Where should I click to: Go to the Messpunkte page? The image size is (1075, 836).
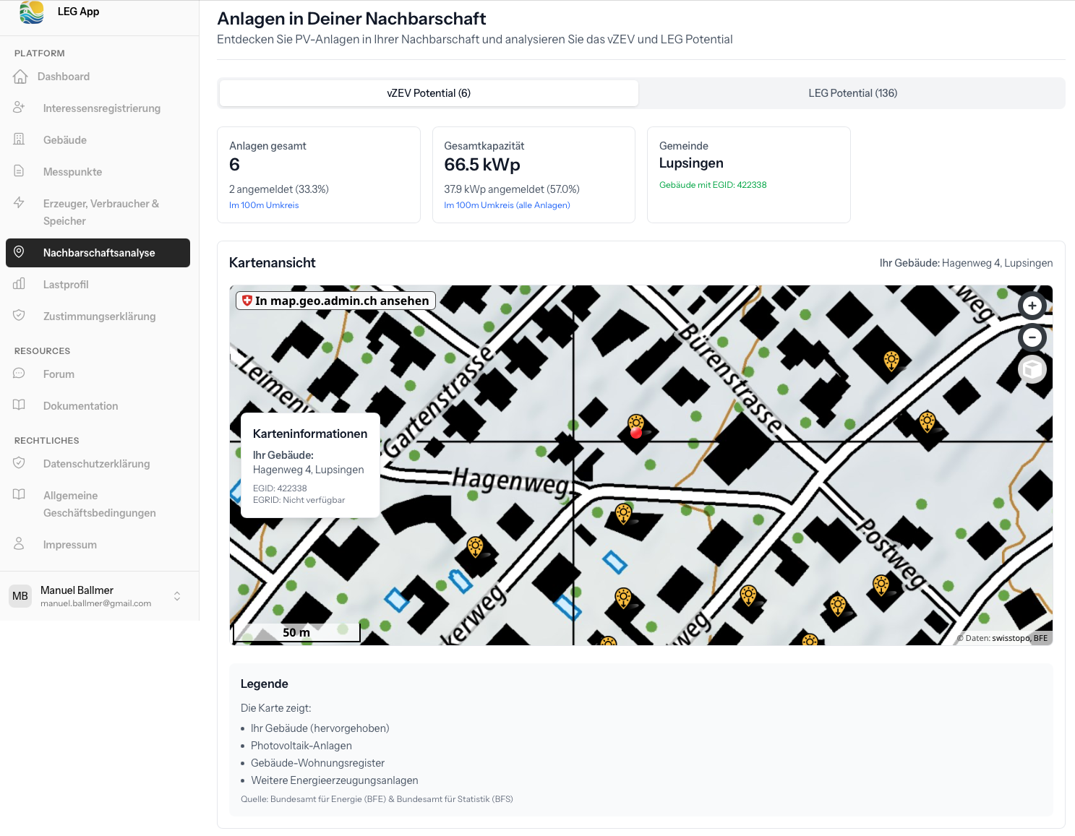click(x=72, y=172)
